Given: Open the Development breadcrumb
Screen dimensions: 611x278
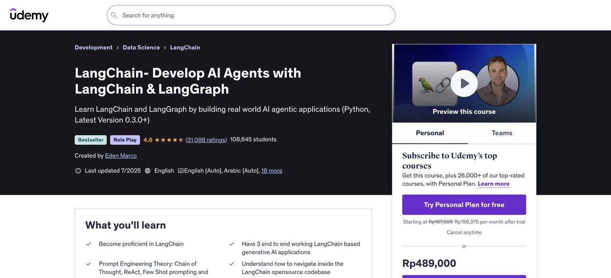Looking at the screenshot, I should (94, 48).
